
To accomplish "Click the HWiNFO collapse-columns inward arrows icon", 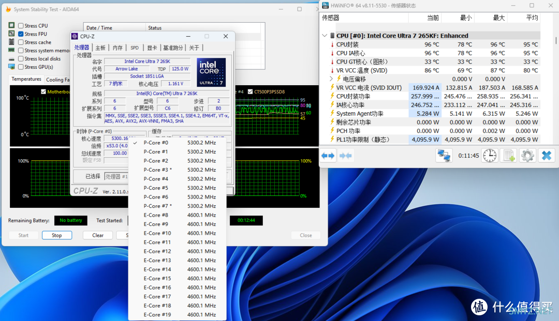I will [345, 156].
